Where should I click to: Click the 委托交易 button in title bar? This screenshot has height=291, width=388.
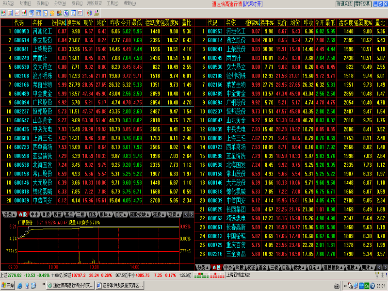[362, 4]
